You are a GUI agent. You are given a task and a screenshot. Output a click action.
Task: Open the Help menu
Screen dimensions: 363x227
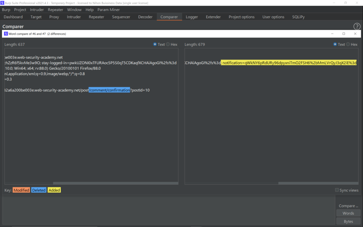coord(89,10)
